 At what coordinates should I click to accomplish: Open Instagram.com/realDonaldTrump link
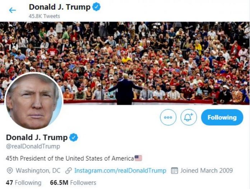(x=120, y=171)
